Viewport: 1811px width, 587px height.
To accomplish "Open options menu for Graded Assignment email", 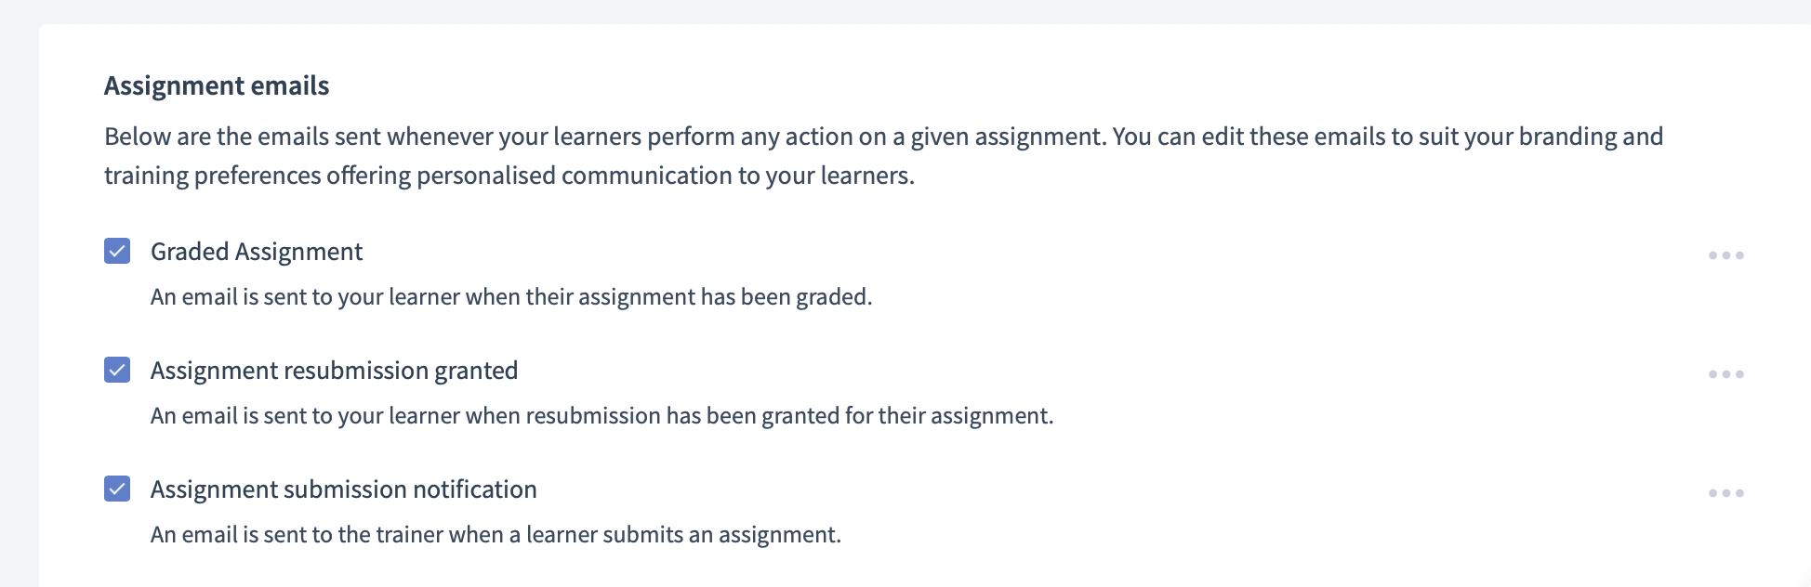I will point(1725,255).
